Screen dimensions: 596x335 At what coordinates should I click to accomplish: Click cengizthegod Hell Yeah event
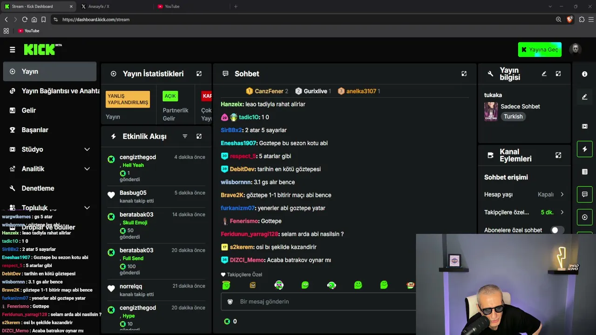point(156,168)
